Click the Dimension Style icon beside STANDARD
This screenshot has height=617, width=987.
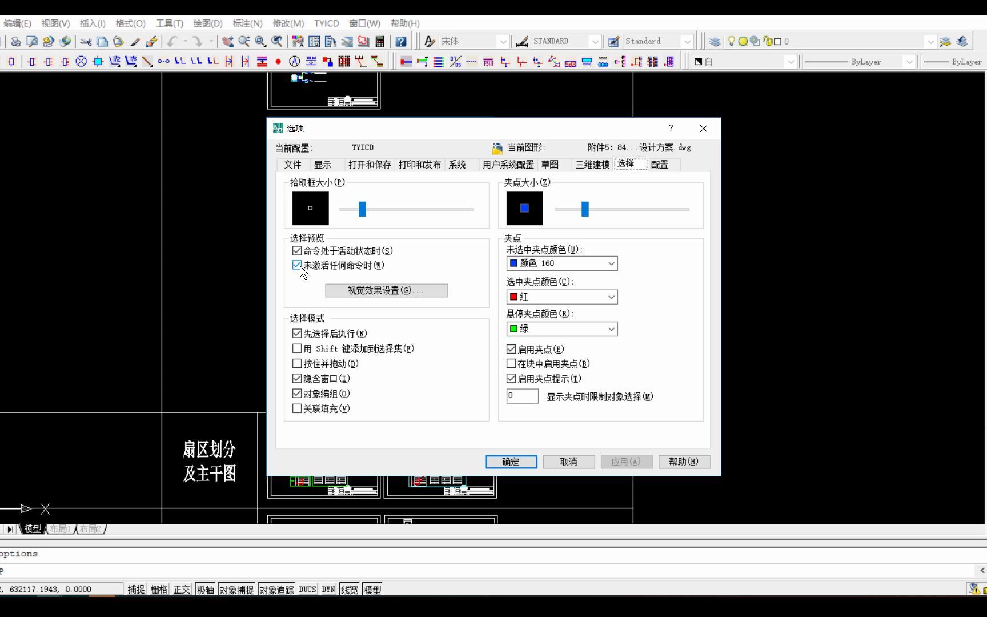tap(521, 41)
